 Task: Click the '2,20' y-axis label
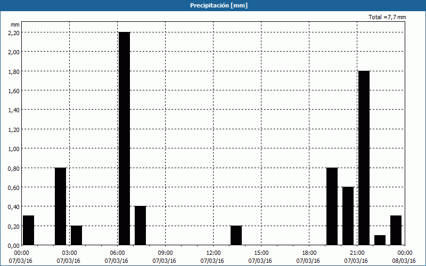[14, 32]
